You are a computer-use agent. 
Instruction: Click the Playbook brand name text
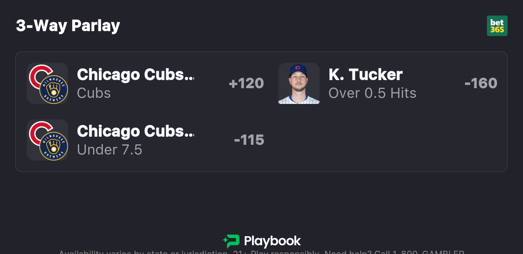click(x=272, y=241)
